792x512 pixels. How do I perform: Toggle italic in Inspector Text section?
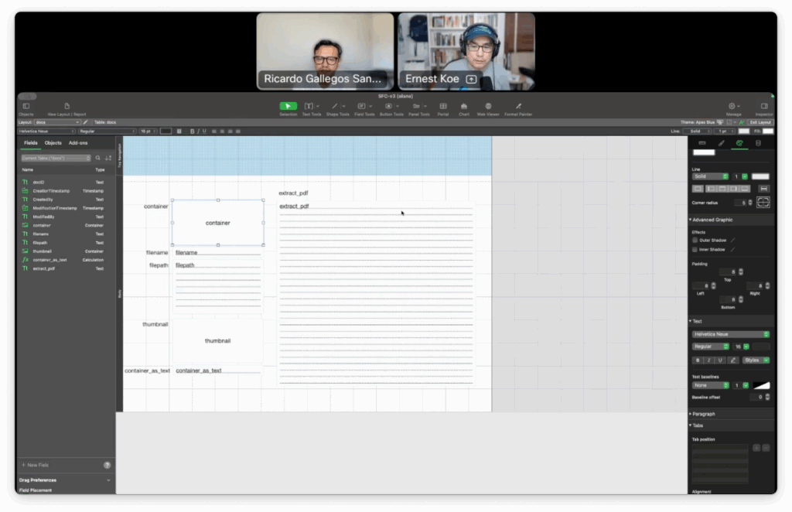708,360
